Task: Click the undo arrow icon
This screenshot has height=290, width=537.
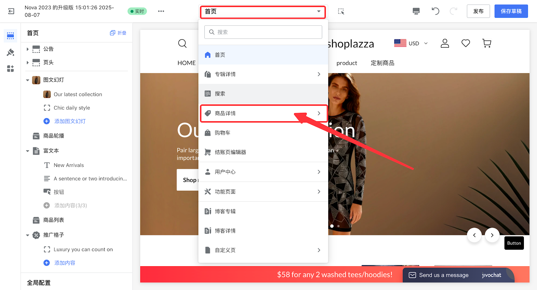Action: pyautogui.click(x=435, y=11)
